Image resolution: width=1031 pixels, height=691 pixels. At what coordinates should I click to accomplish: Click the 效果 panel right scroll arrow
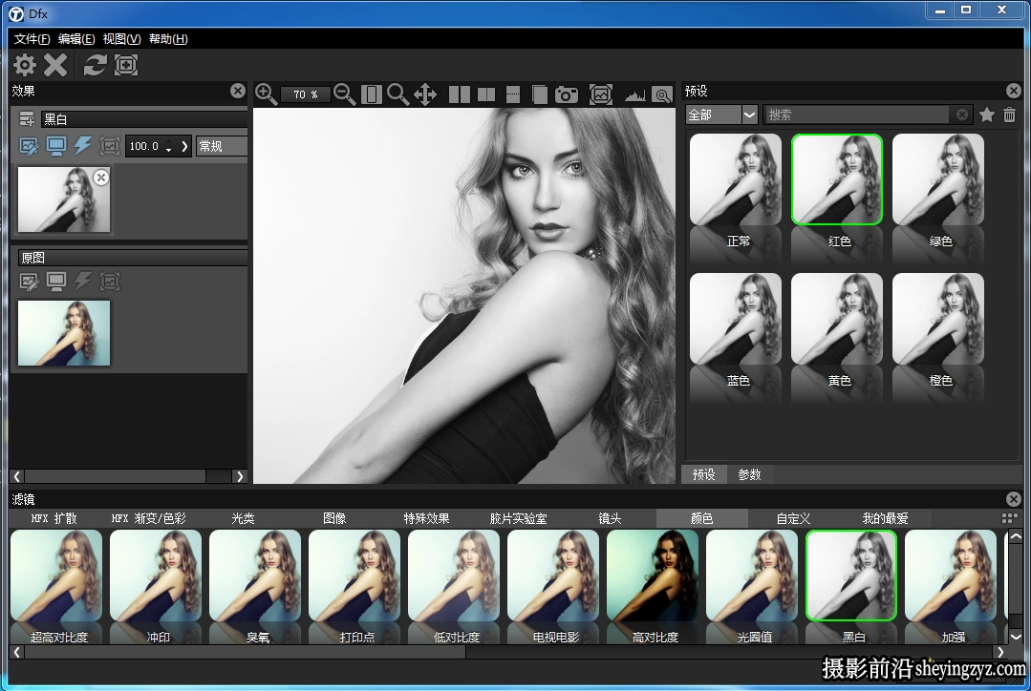240,476
